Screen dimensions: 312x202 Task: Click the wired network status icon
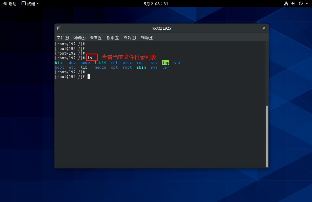coord(286,4)
